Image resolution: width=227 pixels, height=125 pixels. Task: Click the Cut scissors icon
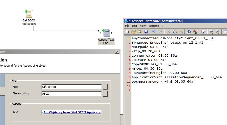(x=168, y=32)
